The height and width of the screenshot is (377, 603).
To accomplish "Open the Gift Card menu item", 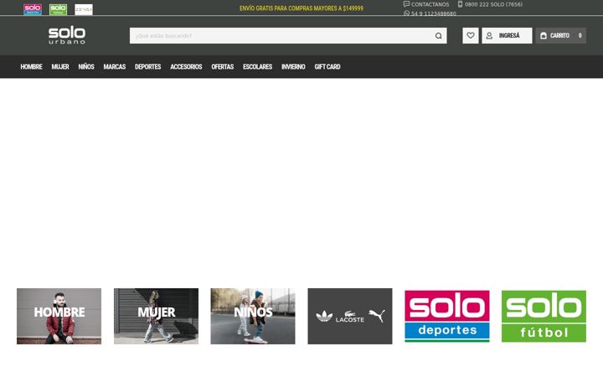I will coord(327,66).
